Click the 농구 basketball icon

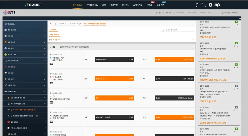coord(6,42)
